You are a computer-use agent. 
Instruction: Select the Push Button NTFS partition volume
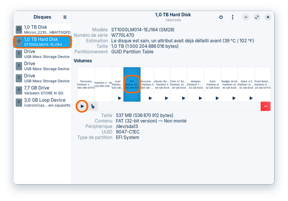(x=263, y=84)
